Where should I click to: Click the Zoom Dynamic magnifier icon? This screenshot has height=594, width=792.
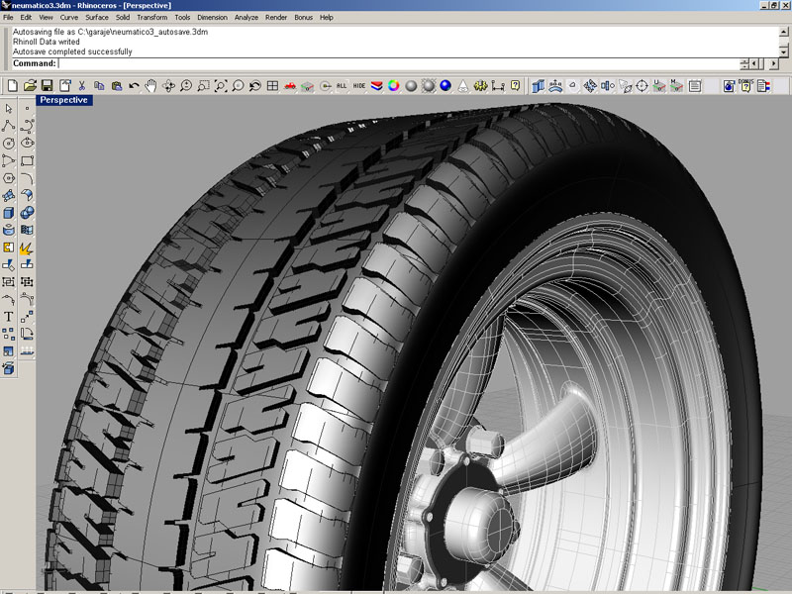[x=186, y=86]
